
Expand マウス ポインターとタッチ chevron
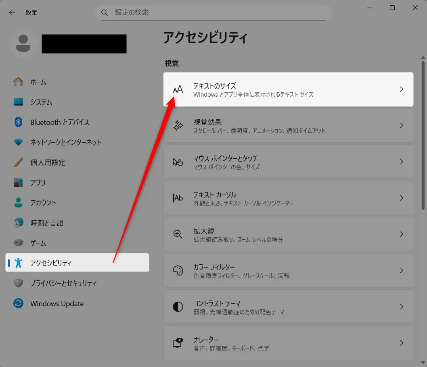click(402, 162)
